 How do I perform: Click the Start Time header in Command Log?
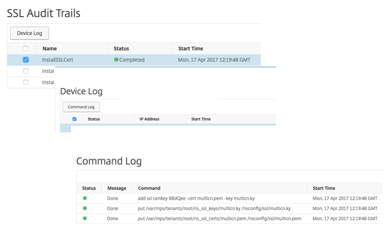coord(324,188)
